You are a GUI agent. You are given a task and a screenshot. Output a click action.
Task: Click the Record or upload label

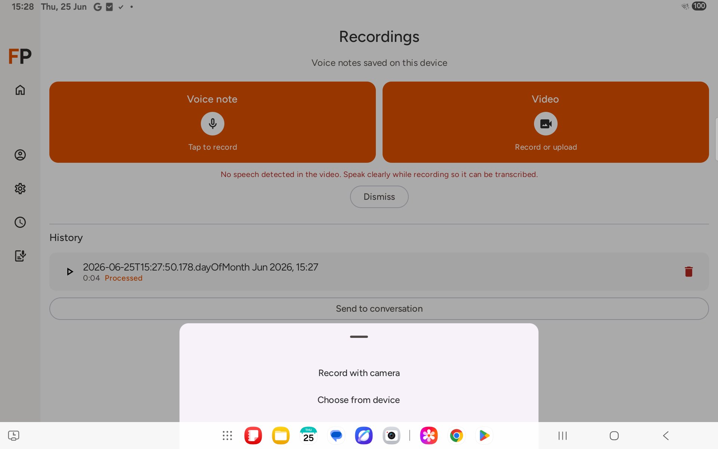coord(546,147)
